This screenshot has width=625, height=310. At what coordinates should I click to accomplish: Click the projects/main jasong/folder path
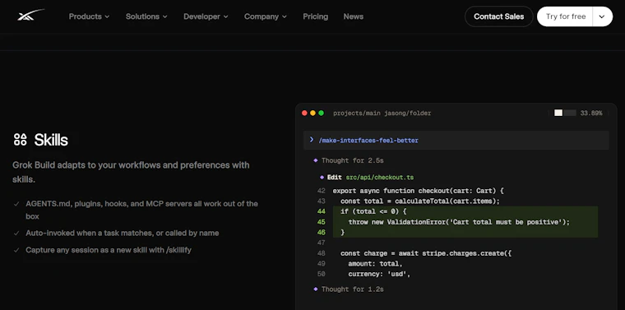pos(382,113)
